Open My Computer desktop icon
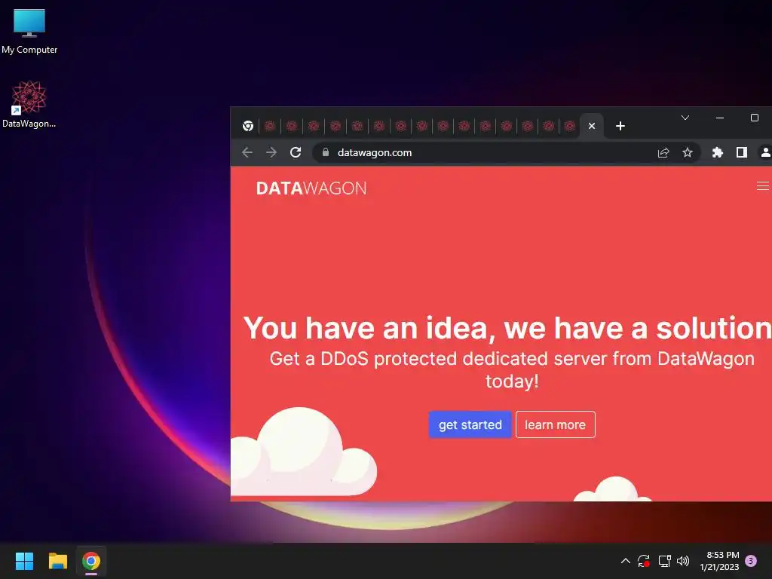 tap(29, 30)
